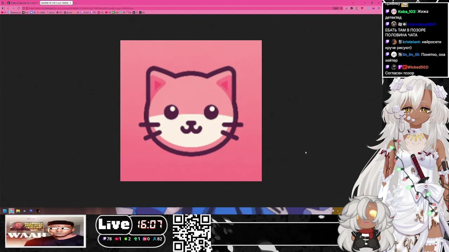Click the browser forward arrow

13,8
